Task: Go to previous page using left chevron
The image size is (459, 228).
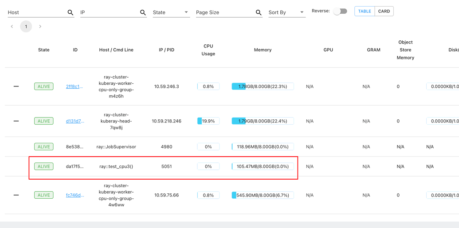Action: click(x=12, y=27)
